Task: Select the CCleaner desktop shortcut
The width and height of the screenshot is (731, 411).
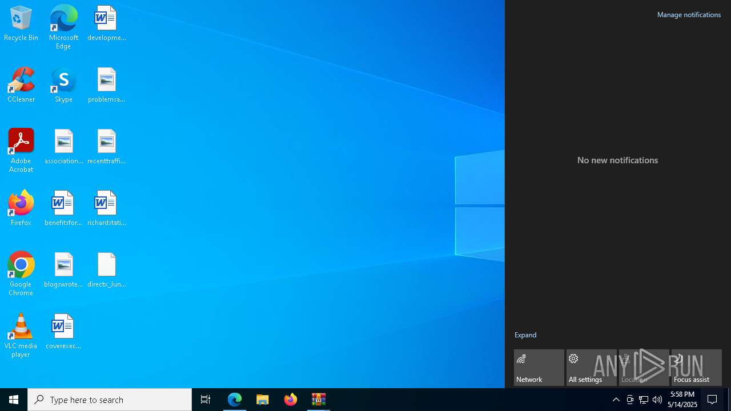Action: point(21,85)
